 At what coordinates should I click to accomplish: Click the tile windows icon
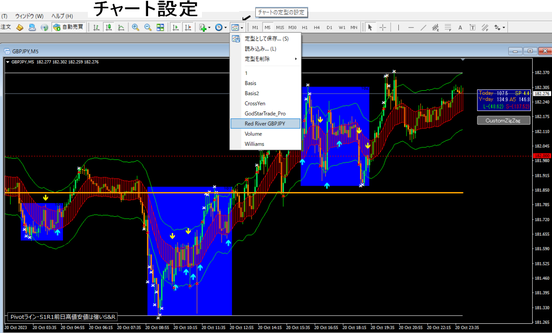pos(160,27)
